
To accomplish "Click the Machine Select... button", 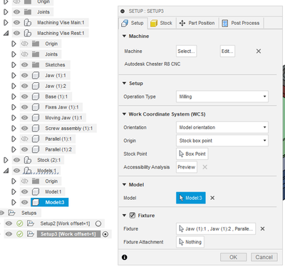I will pyautogui.click(x=187, y=51).
